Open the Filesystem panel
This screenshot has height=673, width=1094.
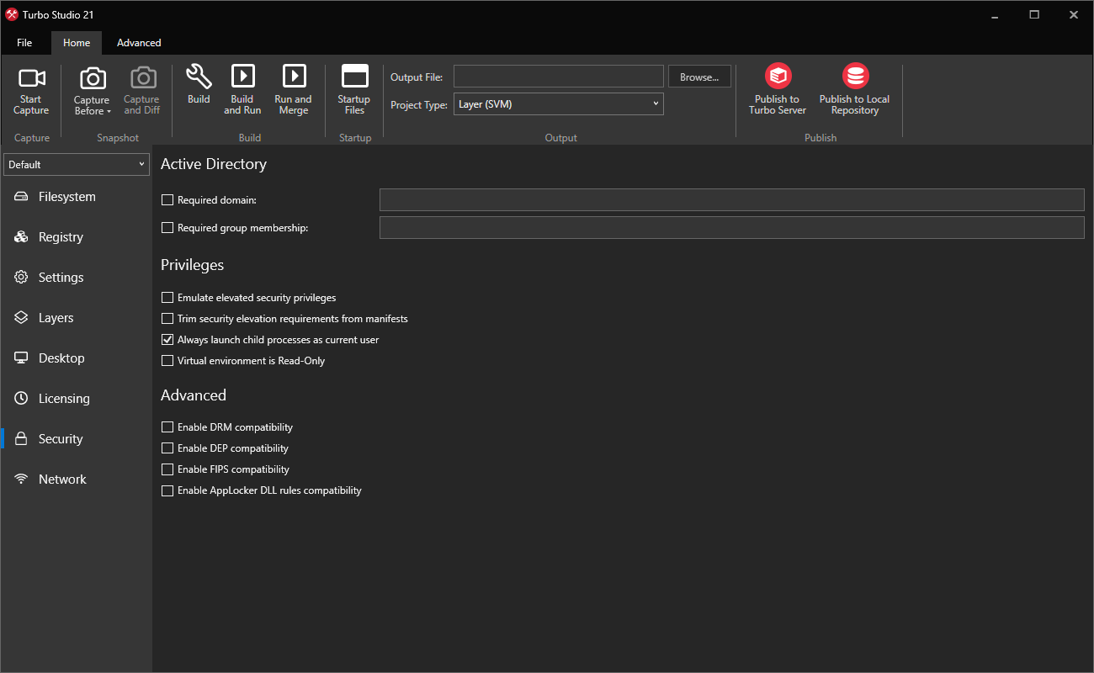pos(63,196)
